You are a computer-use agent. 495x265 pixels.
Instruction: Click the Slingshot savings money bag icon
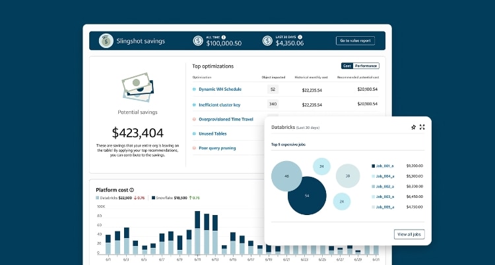pos(105,41)
